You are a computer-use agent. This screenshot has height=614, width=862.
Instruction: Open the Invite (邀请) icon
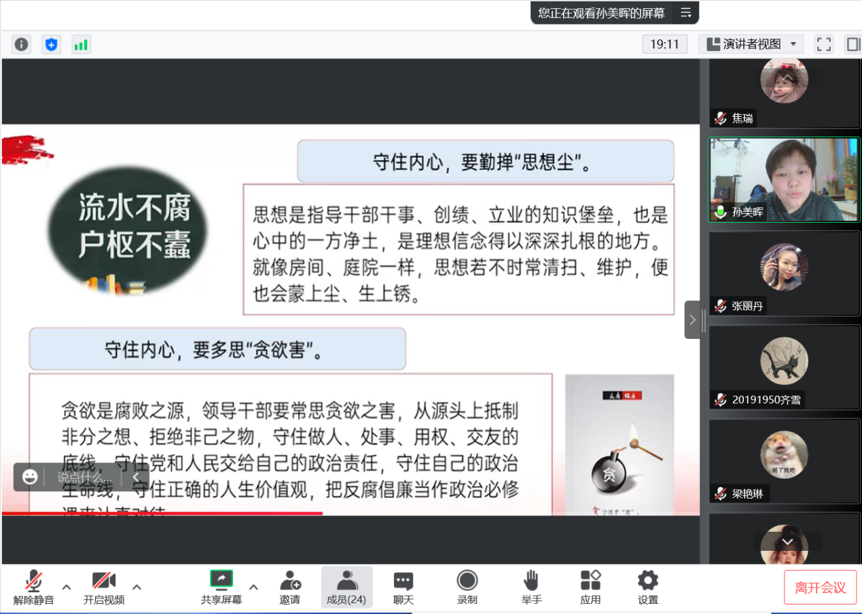(290, 588)
